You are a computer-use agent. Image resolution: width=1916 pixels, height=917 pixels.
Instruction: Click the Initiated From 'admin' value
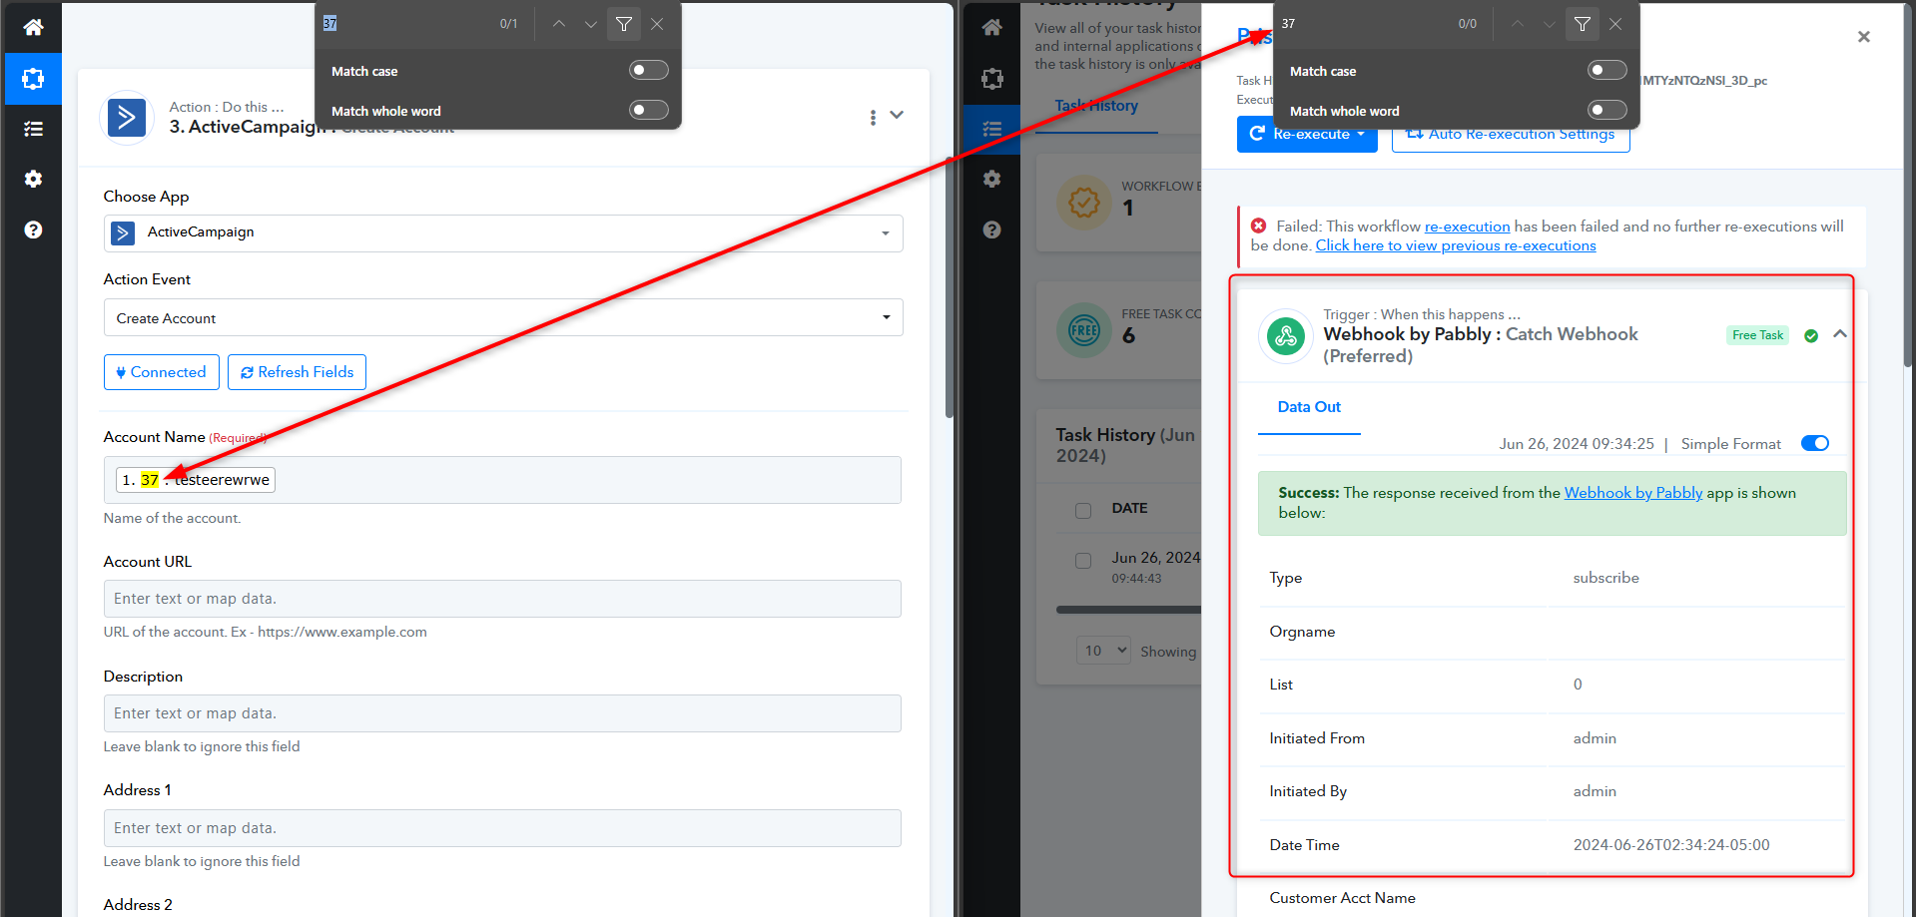1595,738
